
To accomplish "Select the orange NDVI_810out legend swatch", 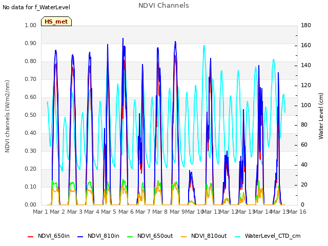I will click(183, 236).
